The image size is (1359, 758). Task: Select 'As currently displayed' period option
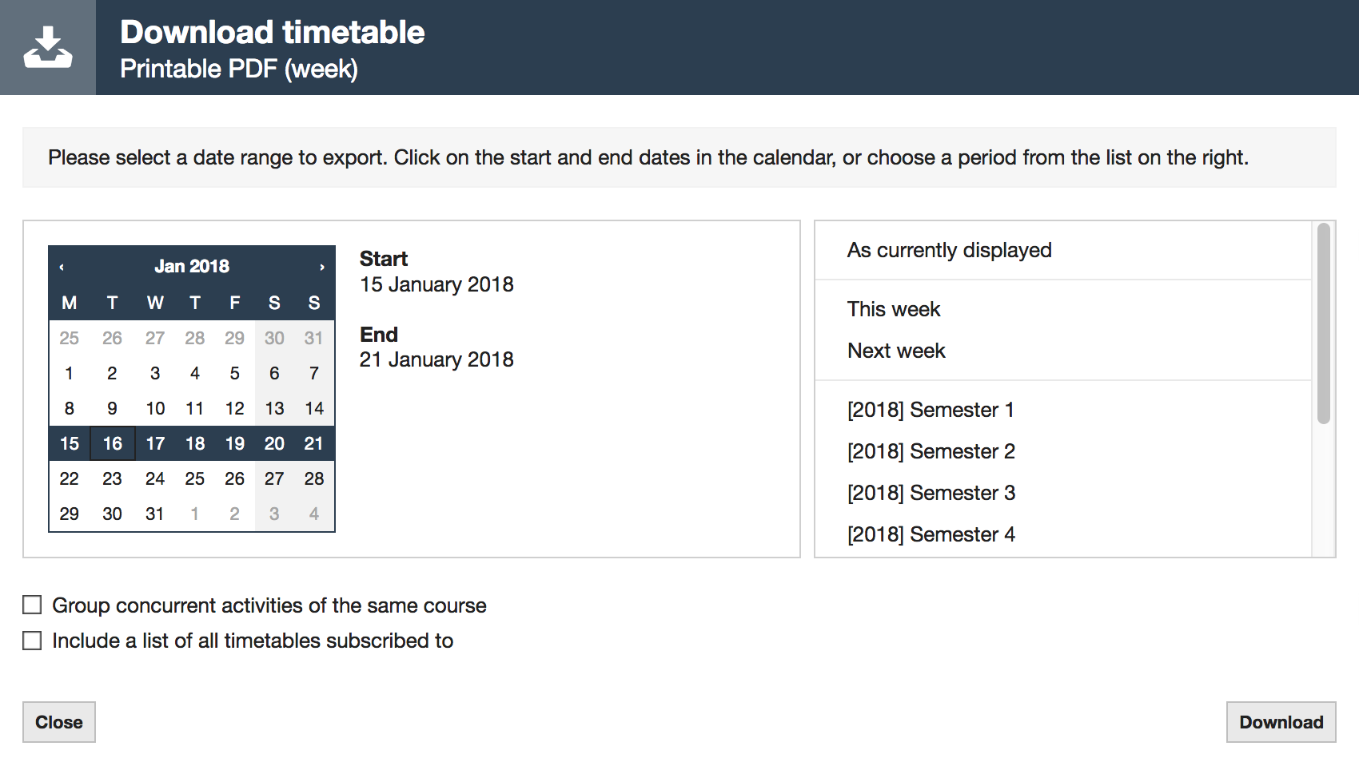[949, 250]
